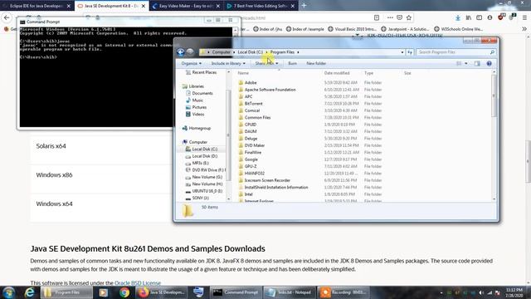This screenshot has height=299, width=531.
Task: Click Computer in the address breadcrumb
Action: pyautogui.click(x=222, y=52)
